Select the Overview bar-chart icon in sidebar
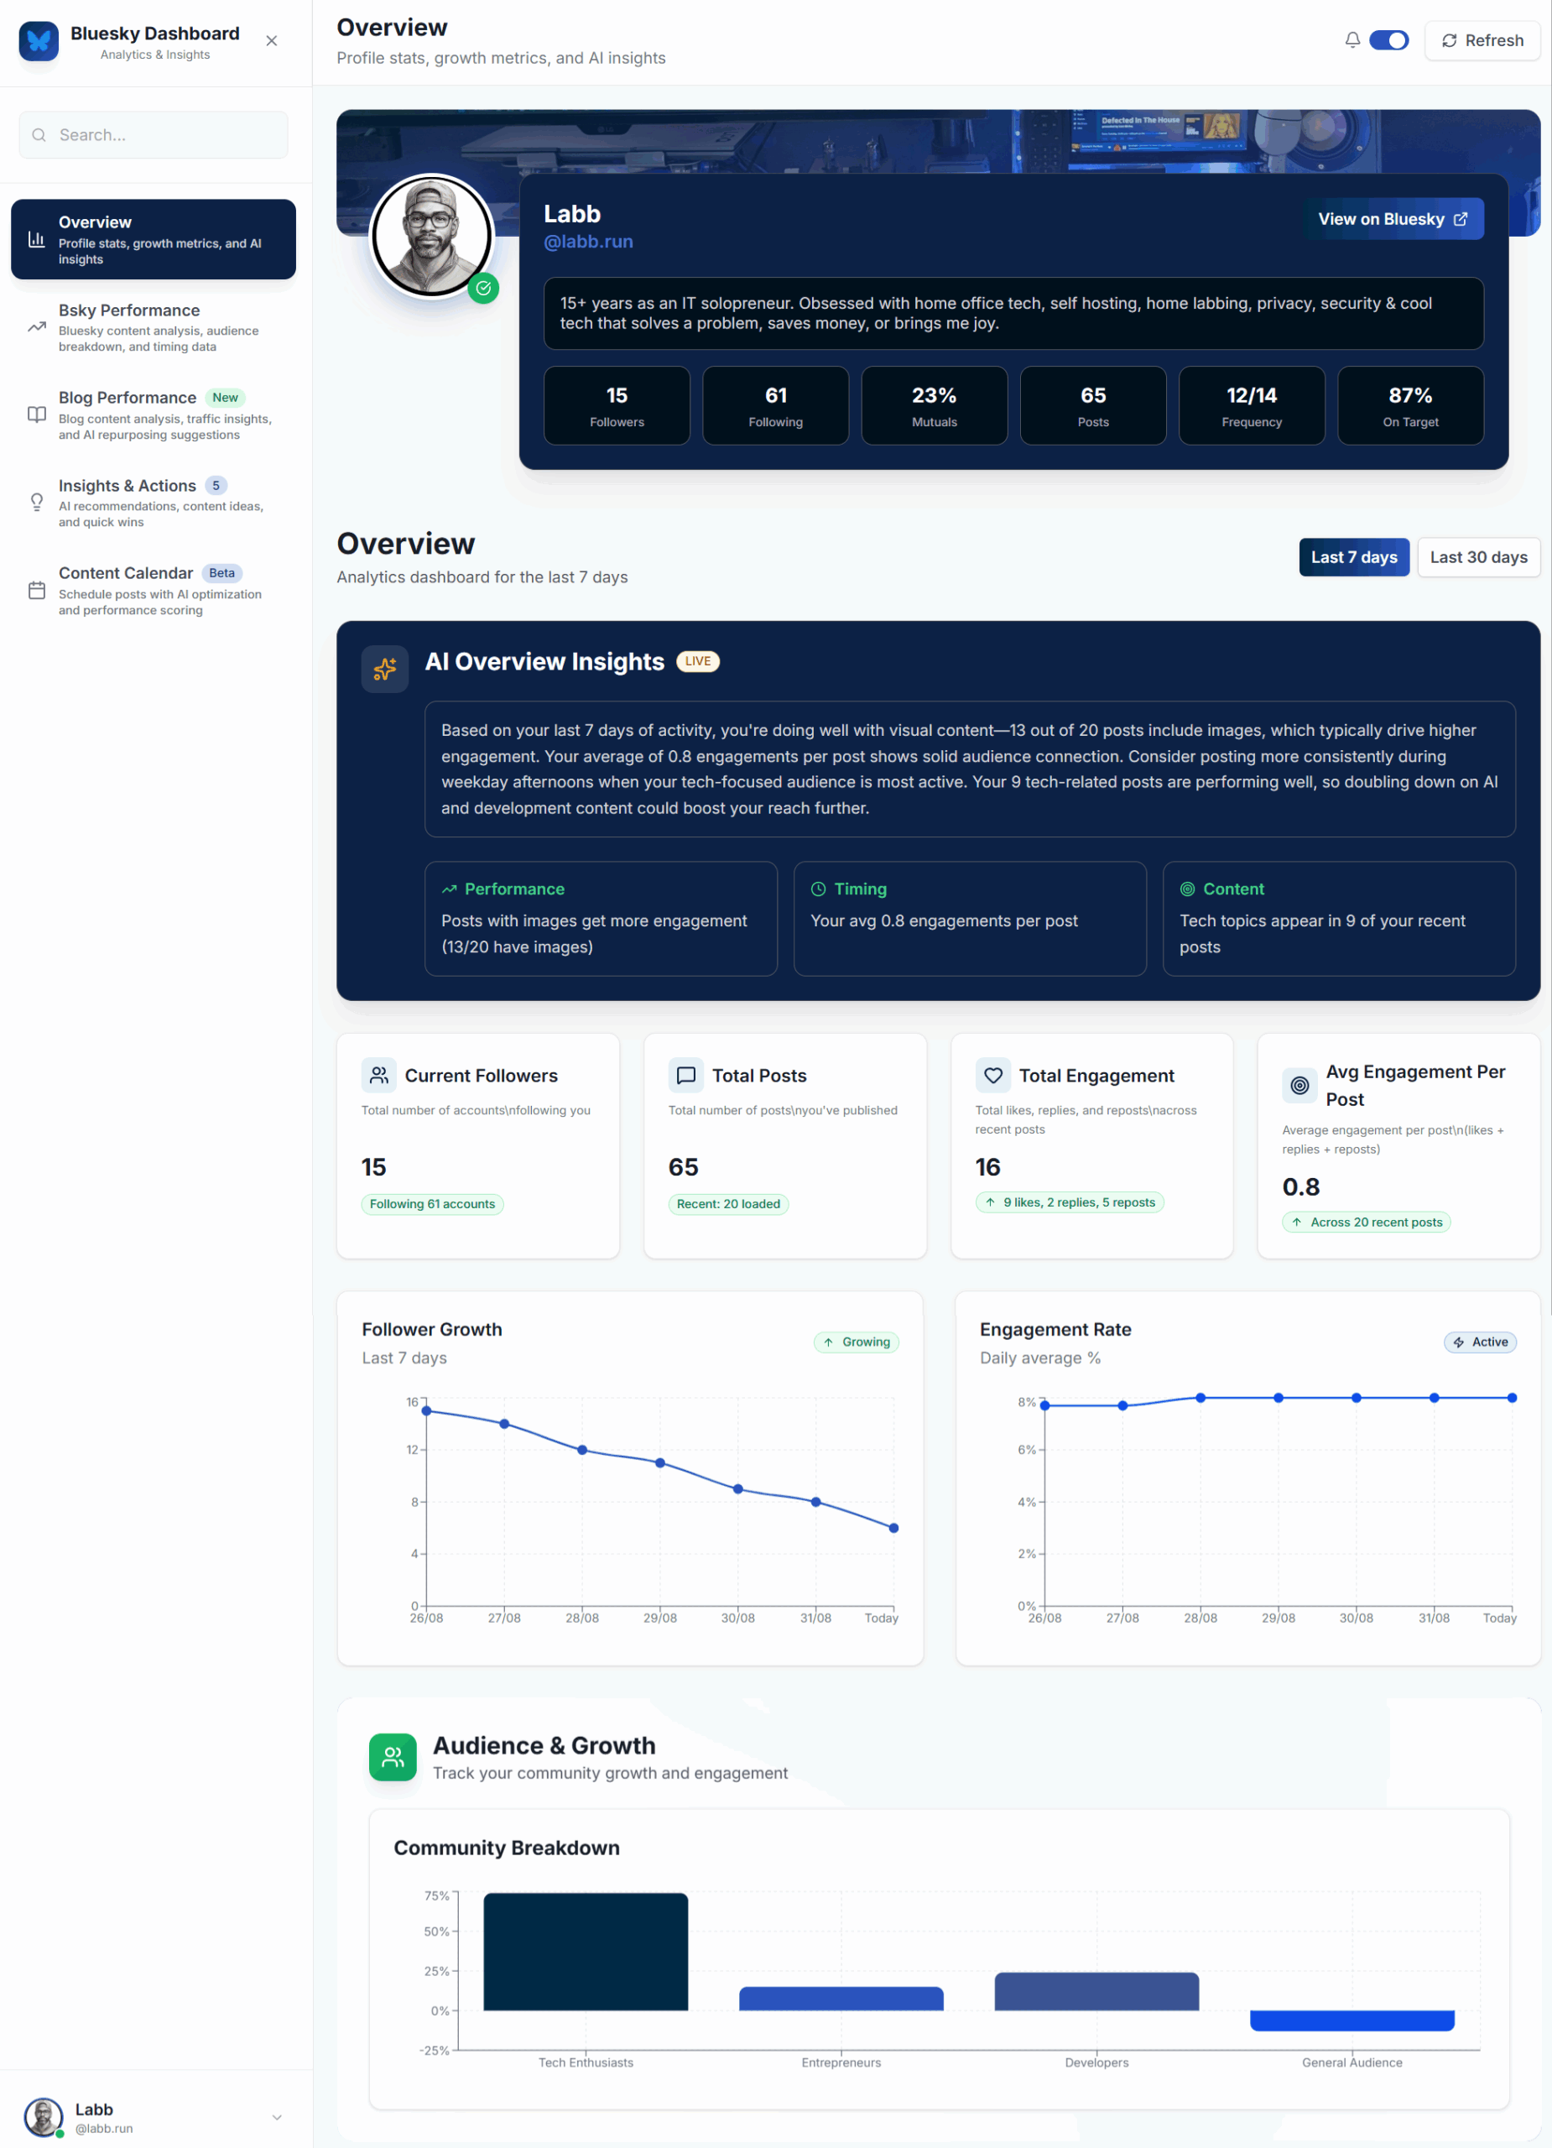This screenshot has width=1552, height=2148. click(x=36, y=240)
